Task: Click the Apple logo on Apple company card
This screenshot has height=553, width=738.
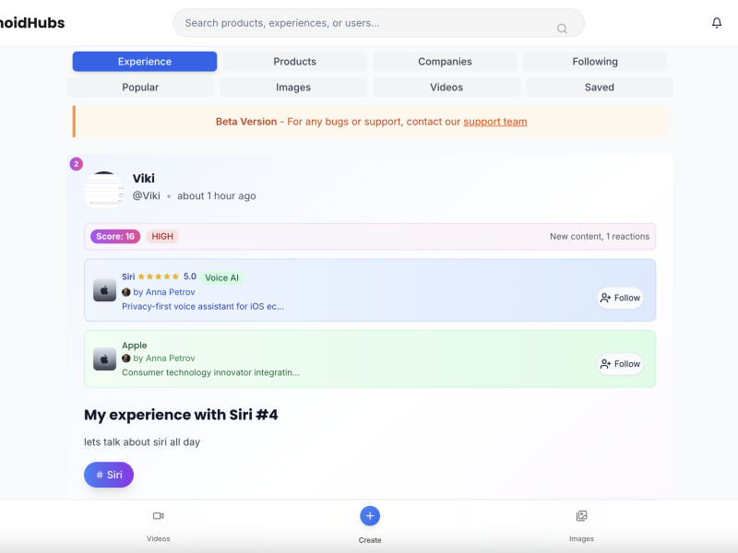Action: coord(104,359)
